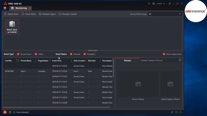207x116 pixels.
Task: Toggle the Access Event checkbox
Action: tap(18, 54)
